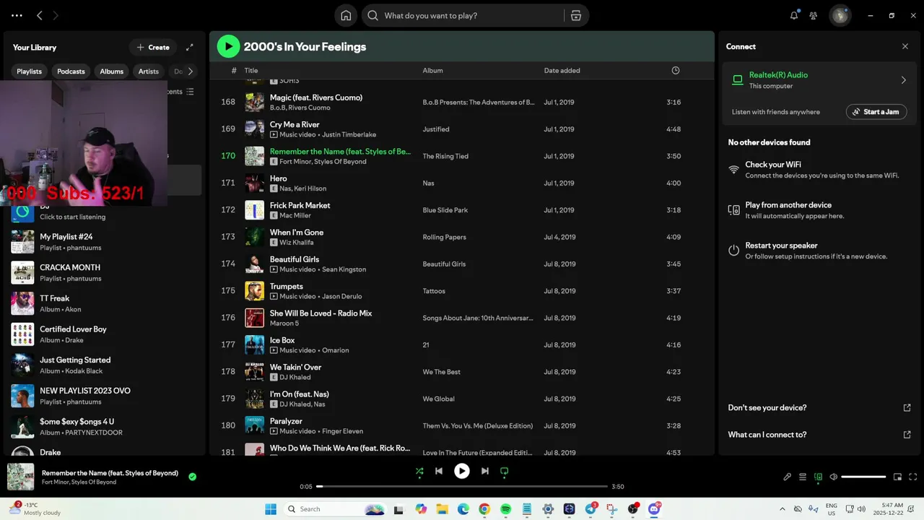Seek in the song progress bar

(462, 486)
